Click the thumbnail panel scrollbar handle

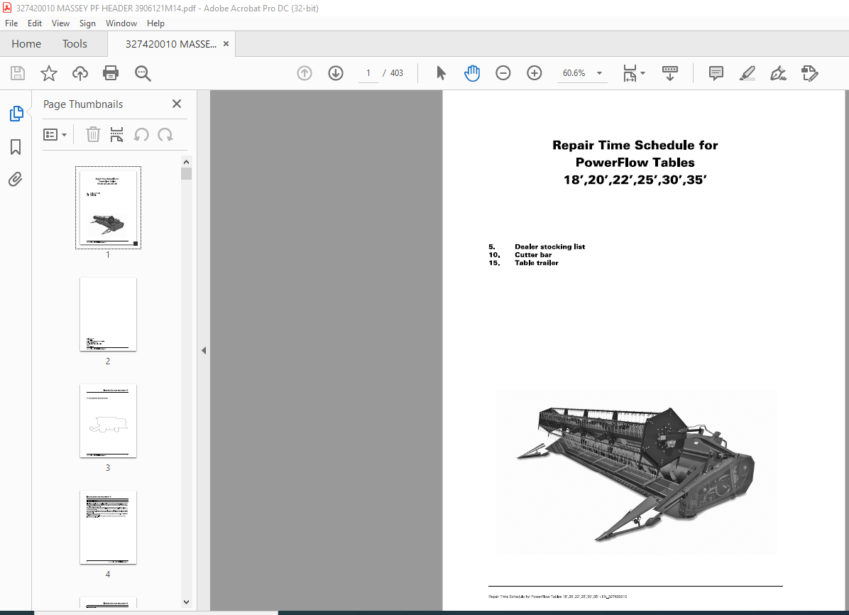click(186, 173)
